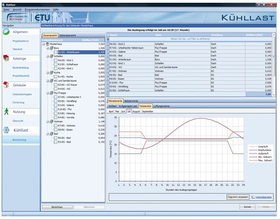Select R7-EG Wohnen in the tree
Screen dimensions: 280x219
pyautogui.click(x=67, y=125)
